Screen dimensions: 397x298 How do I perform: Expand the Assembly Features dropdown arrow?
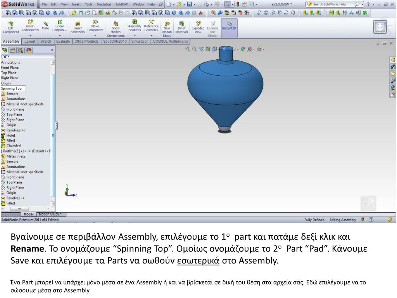(x=135, y=36)
